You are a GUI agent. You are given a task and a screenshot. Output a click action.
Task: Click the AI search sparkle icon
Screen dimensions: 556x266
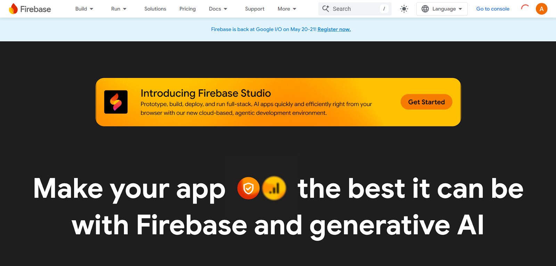[326, 9]
